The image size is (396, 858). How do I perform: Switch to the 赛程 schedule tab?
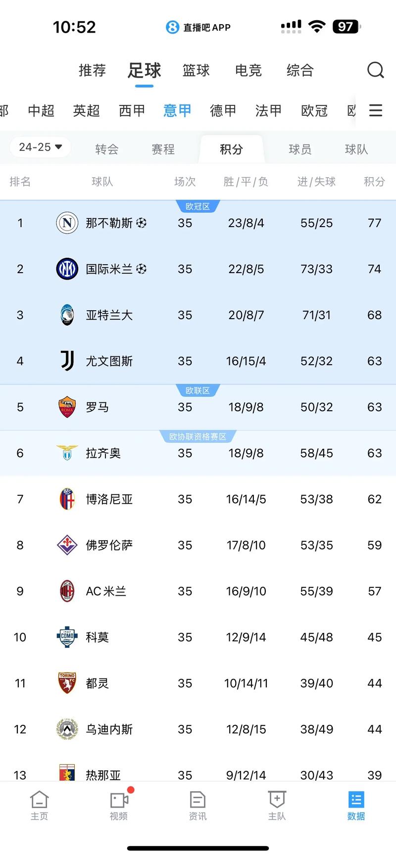(x=163, y=148)
